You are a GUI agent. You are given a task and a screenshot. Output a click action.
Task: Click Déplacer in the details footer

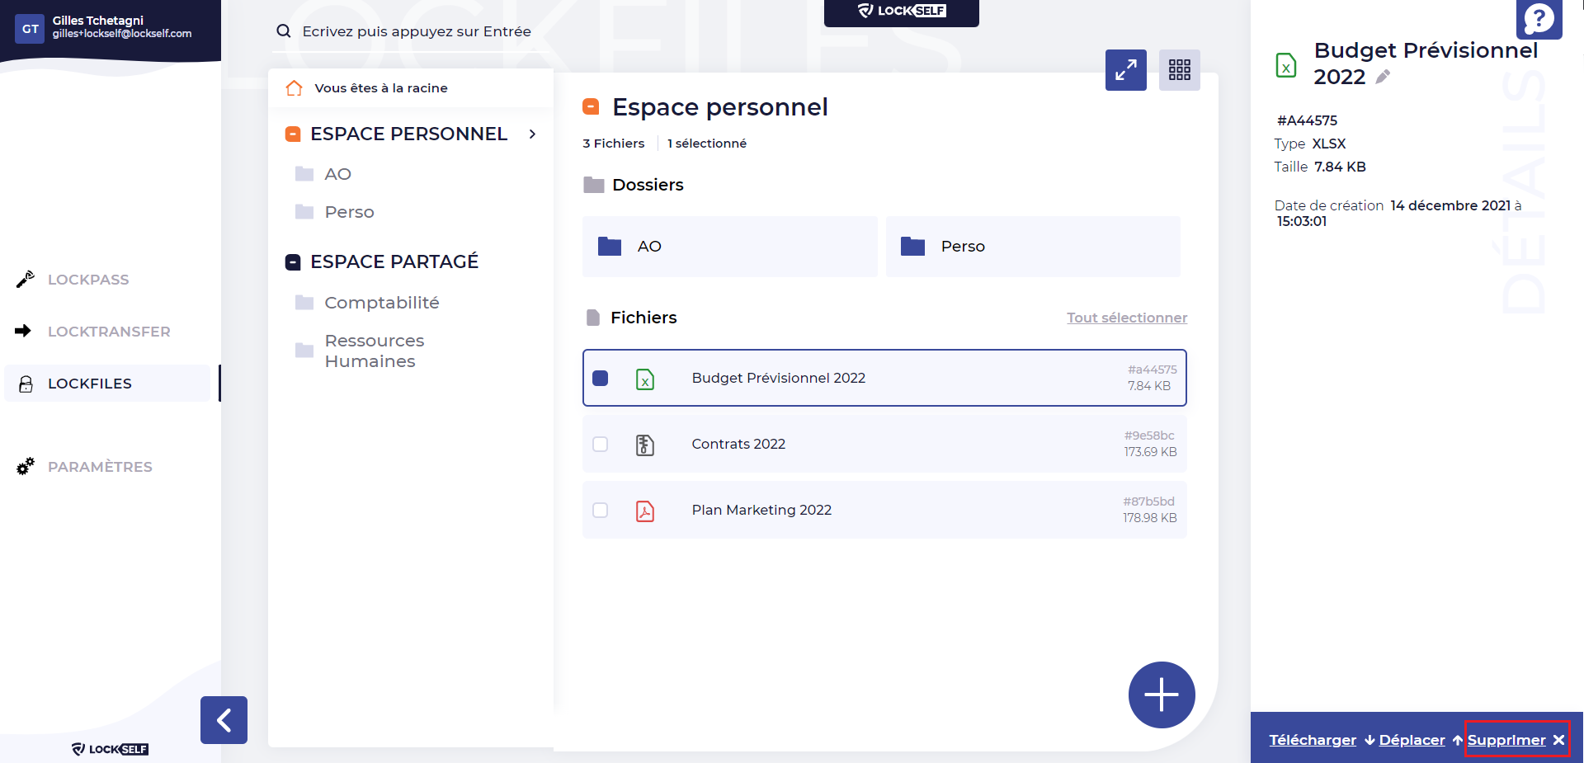1412,740
